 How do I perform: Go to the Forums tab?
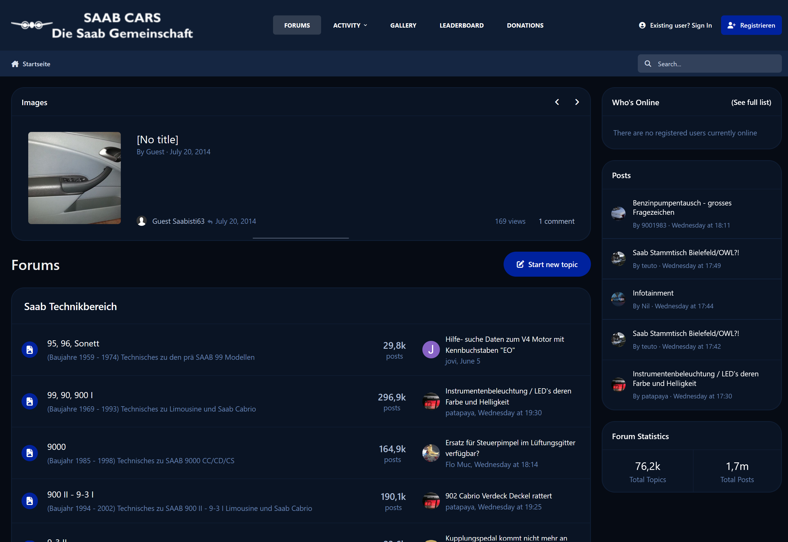297,25
